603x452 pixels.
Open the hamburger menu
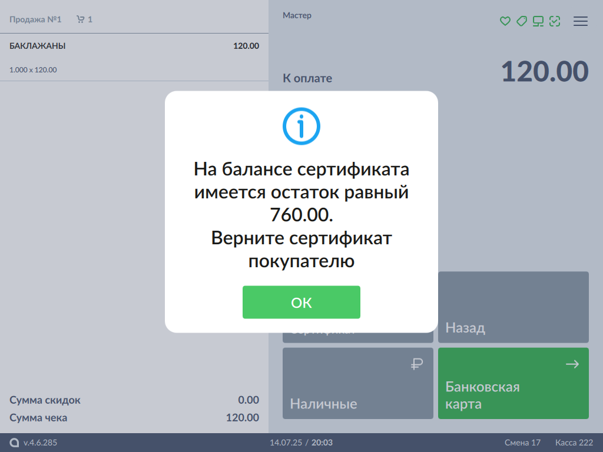coord(581,21)
